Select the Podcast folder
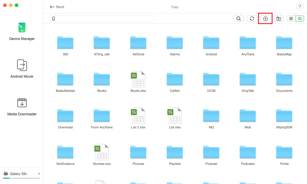307x184 pixels. point(211,152)
